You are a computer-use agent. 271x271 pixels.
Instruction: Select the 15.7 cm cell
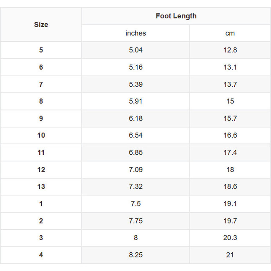click(230, 118)
